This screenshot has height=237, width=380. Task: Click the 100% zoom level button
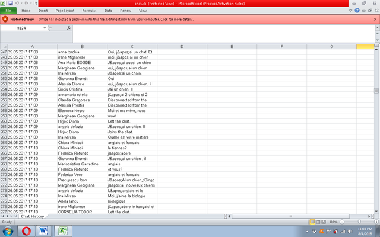pos(333,222)
